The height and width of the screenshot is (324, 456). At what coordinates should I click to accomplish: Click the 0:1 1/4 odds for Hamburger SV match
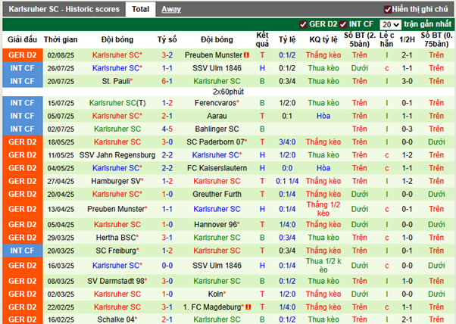(x=287, y=181)
